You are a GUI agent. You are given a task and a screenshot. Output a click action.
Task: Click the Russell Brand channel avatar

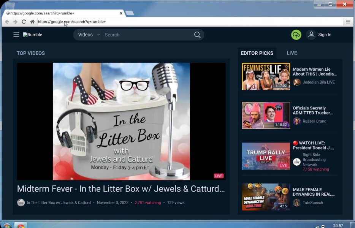pyautogui.click(x=296, y=121)
